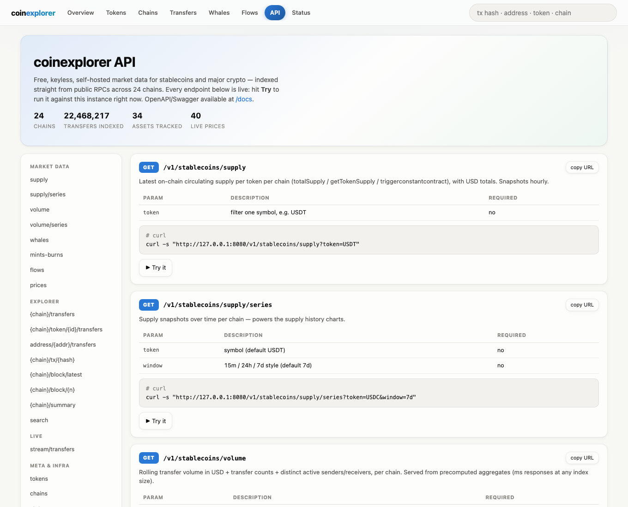Click the coinexplorer logo
The height and width of the screenshot is (507, 628).
click(x=33, y=13)
